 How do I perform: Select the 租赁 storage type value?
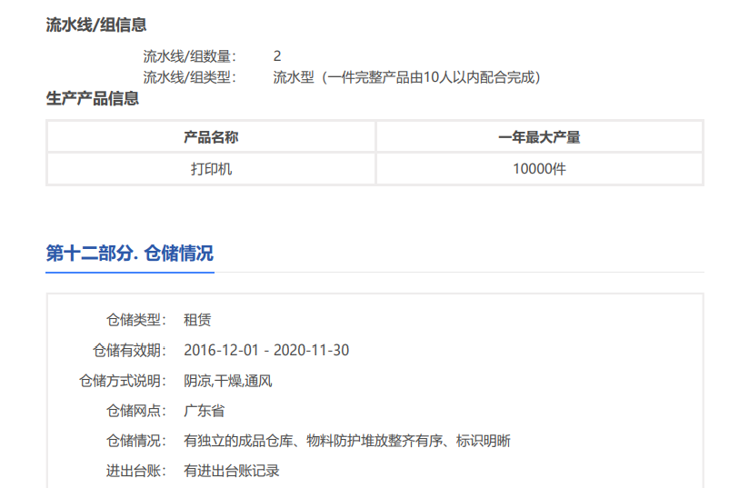(x=197, y=320)
